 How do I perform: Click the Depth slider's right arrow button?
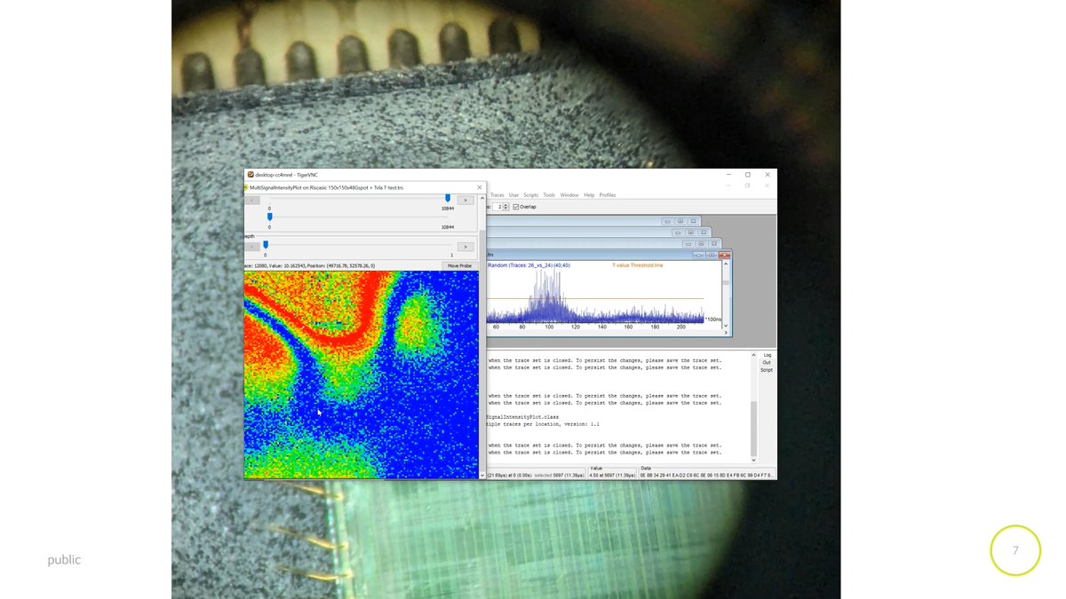coord(465,247)
